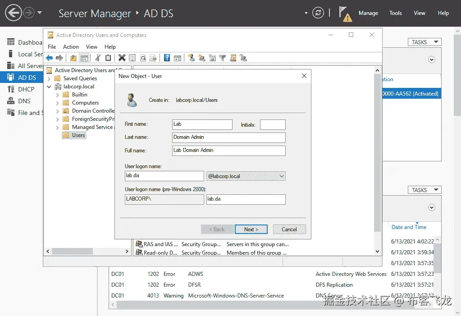
Task: Expand the Domain Controllers tree node
Action: click(58, 111)
